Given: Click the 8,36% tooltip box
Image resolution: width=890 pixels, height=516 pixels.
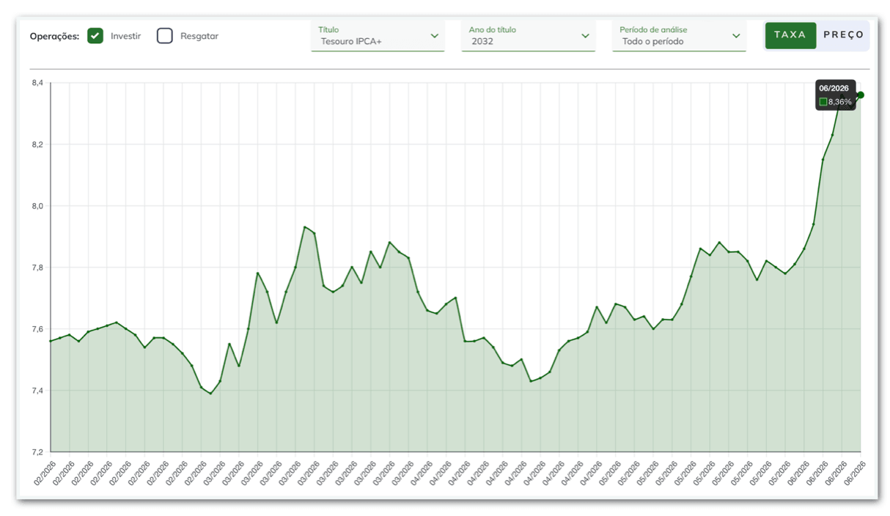Looking at the screenshot, I should pos(836,95).
